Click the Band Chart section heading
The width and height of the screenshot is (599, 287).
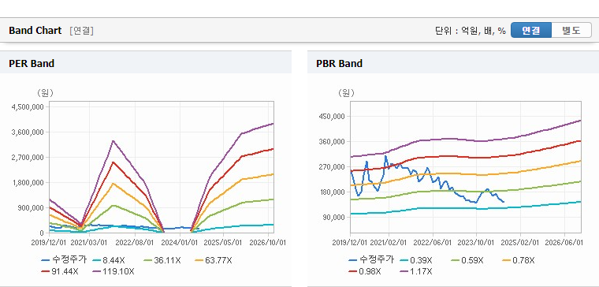pos(35,31)
